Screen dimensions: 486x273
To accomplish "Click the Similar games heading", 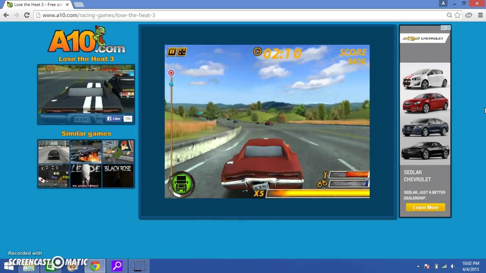I will [x=86, y=133].
